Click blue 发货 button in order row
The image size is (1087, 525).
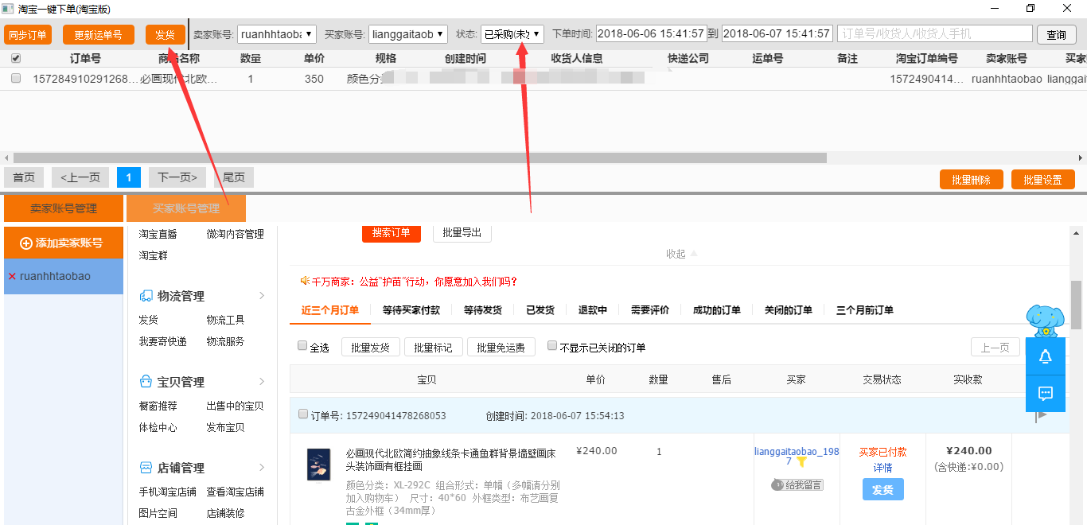click(883, 490)
